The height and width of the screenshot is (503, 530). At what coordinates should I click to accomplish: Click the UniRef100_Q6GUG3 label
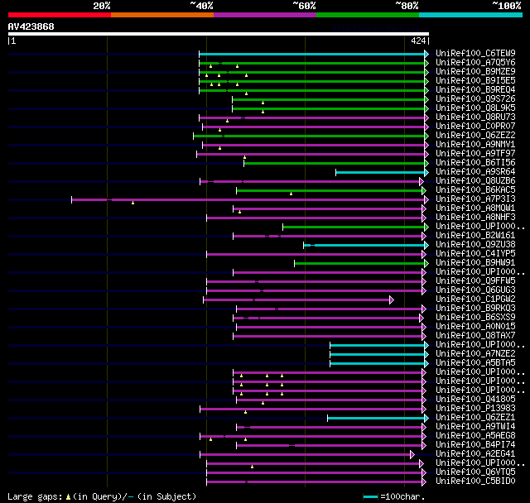475,290
